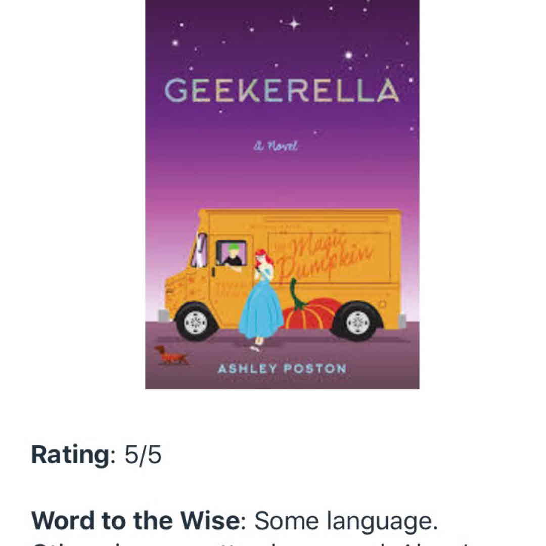Click the Geekerella book cover image

coord(282,194)
